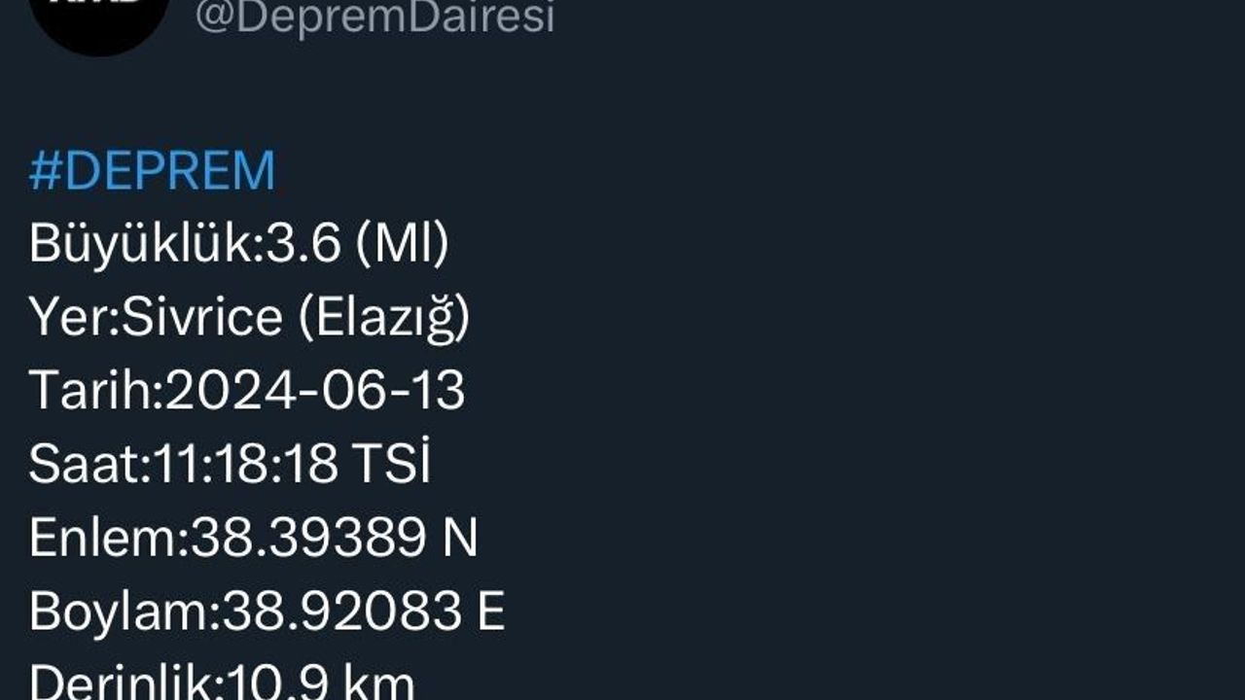Click the (Ml) magnitude unit
This screenshot has width=1245, height=700.
(x=402, y=244)
